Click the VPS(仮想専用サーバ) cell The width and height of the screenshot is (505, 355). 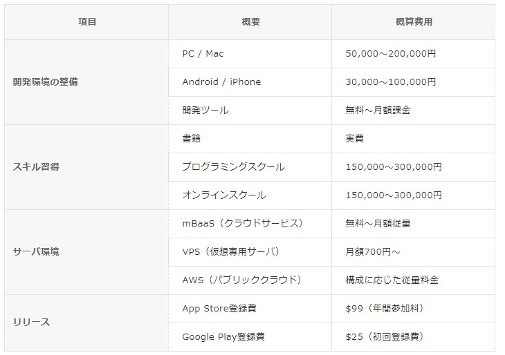231,251
